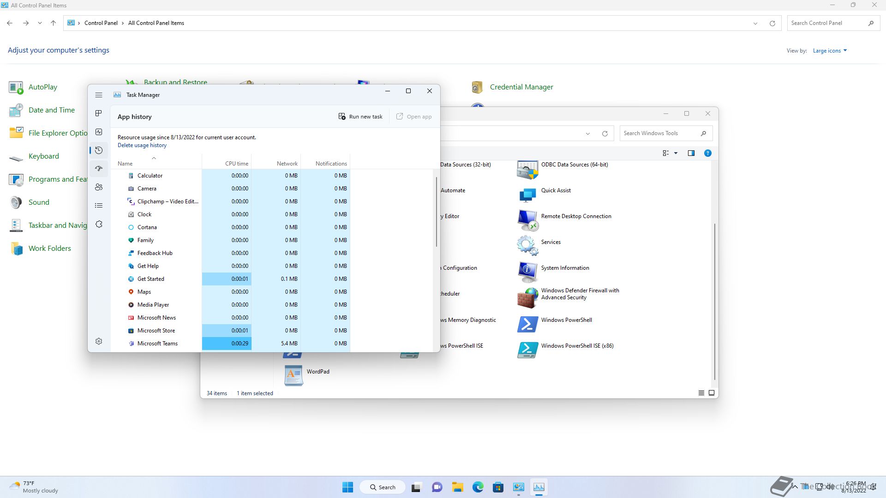Switch Windows Tools to large thumbnails view
The height and width of the screenshot is (498, 886).
[712, 393]
